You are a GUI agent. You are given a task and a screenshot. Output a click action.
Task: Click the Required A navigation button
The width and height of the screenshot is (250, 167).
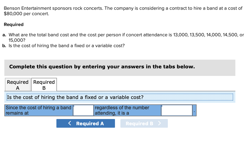click(x=86, y=123)
